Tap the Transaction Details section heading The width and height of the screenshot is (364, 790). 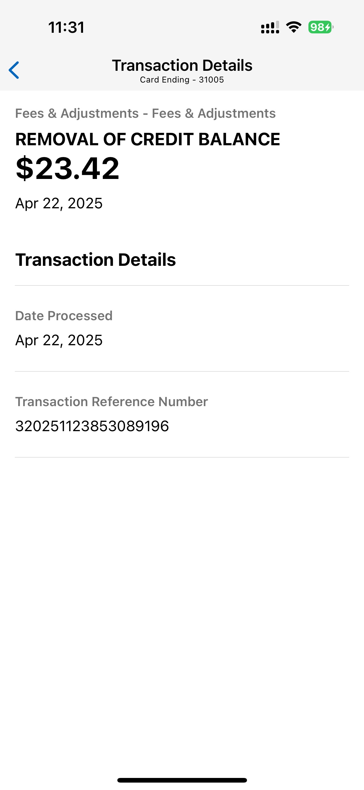(96, 260)
